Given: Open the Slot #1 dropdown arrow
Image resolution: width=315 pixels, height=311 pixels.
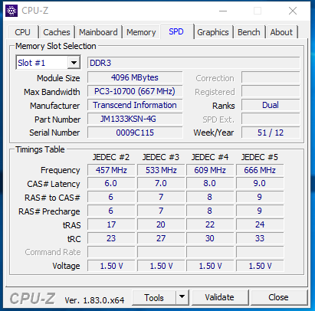Looking at the screenshot, I should (74, 63).
